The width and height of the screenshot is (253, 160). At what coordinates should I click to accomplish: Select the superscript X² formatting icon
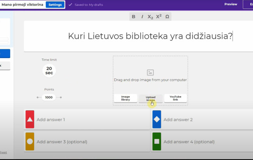159,17
